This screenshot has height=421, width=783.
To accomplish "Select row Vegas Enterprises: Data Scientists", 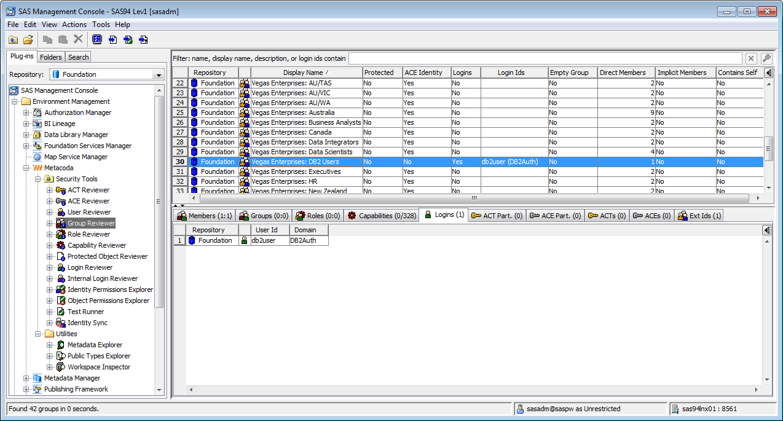I will click(467, 152).
